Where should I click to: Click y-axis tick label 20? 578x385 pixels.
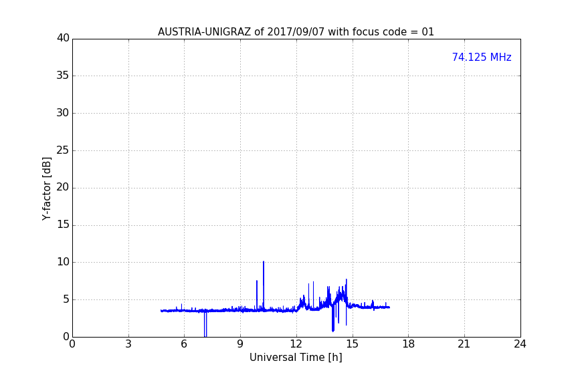[x=63, y=188]
